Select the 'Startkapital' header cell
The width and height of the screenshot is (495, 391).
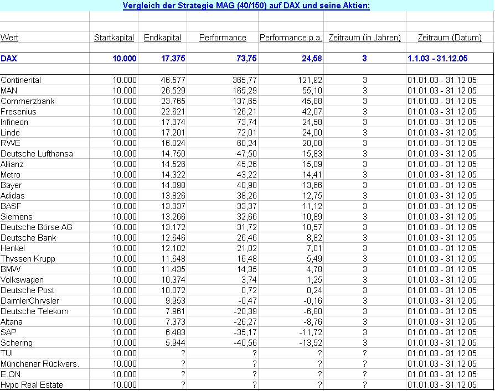click(x=114, y=38)
